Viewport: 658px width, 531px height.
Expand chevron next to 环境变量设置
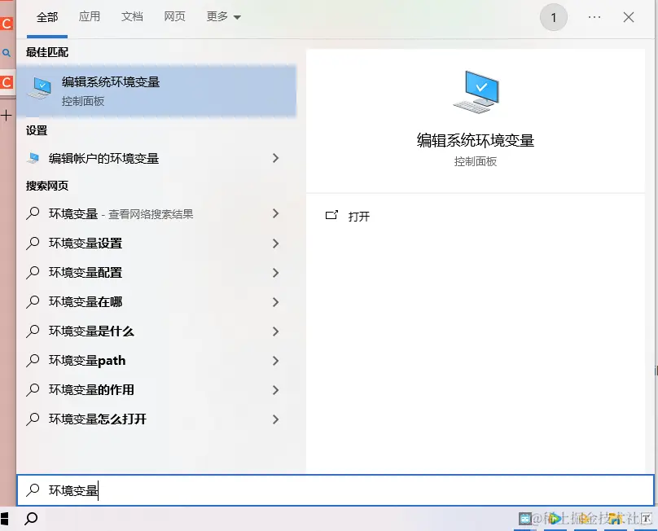coord(276,244)
